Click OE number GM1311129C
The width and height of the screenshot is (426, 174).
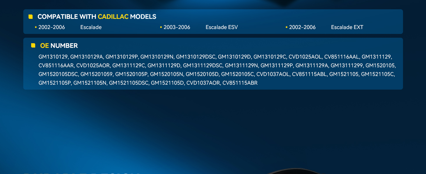pyautogui.click(x=128, y=66)
